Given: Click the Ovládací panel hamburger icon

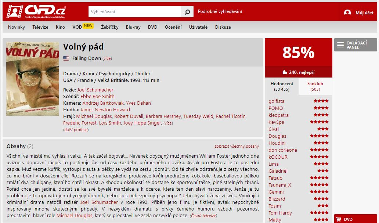Looking at the screenshot, I should 340,45.
